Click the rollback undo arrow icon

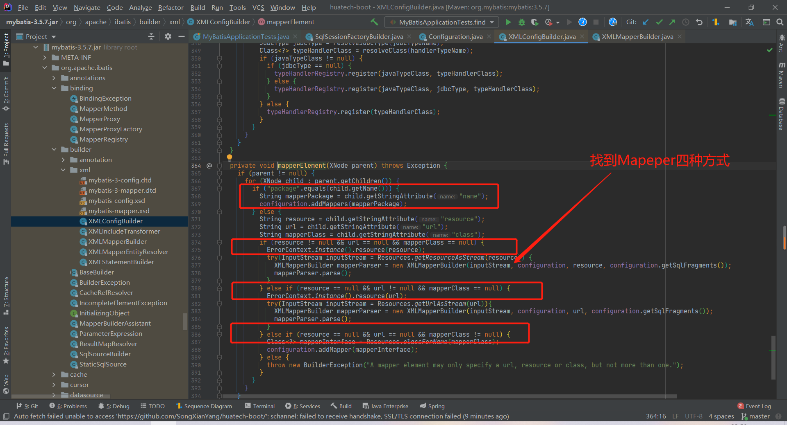699,22
